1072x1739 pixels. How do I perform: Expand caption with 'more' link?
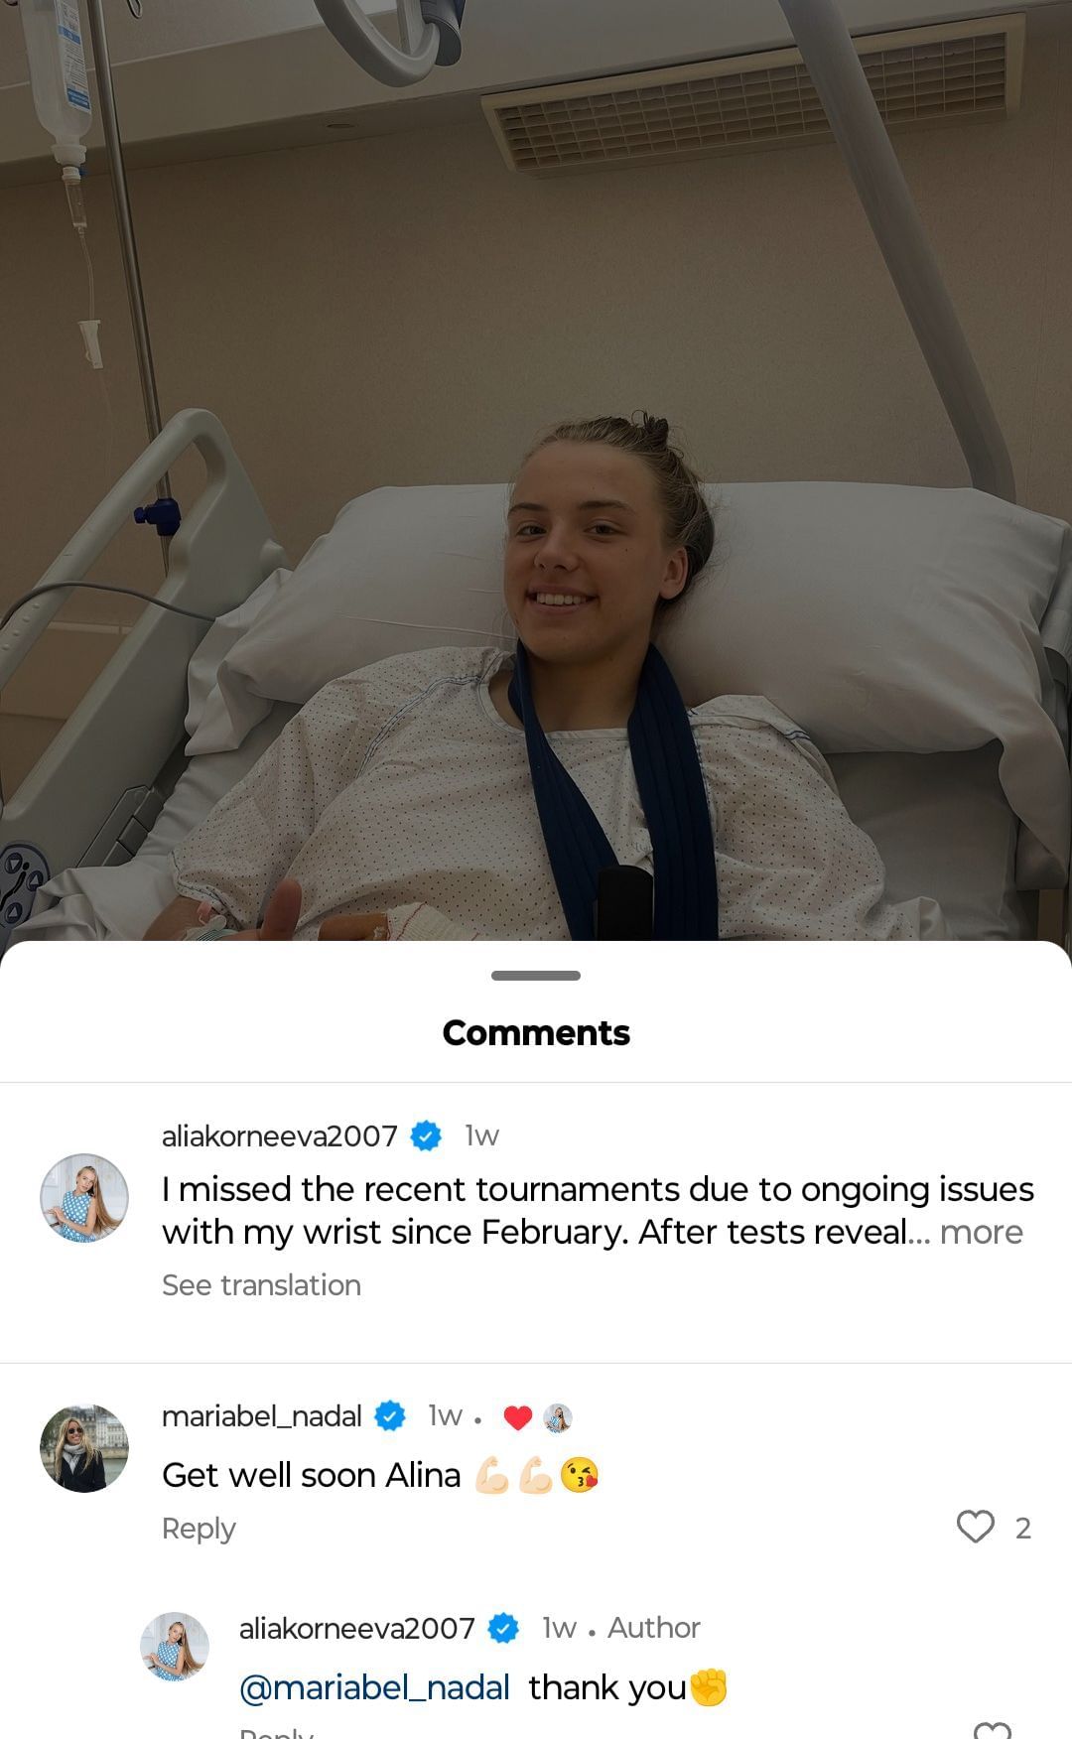981,1232
